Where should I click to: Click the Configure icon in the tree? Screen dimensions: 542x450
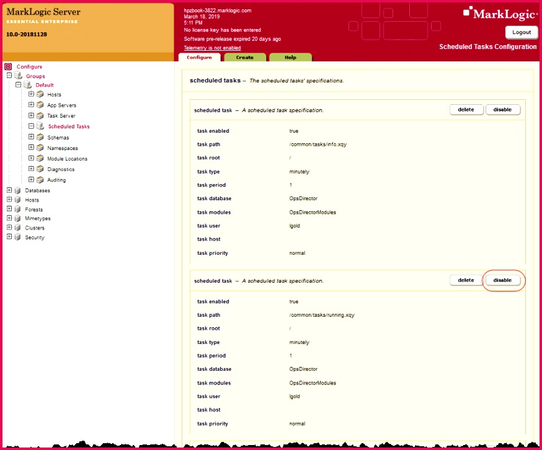(8, 66)
